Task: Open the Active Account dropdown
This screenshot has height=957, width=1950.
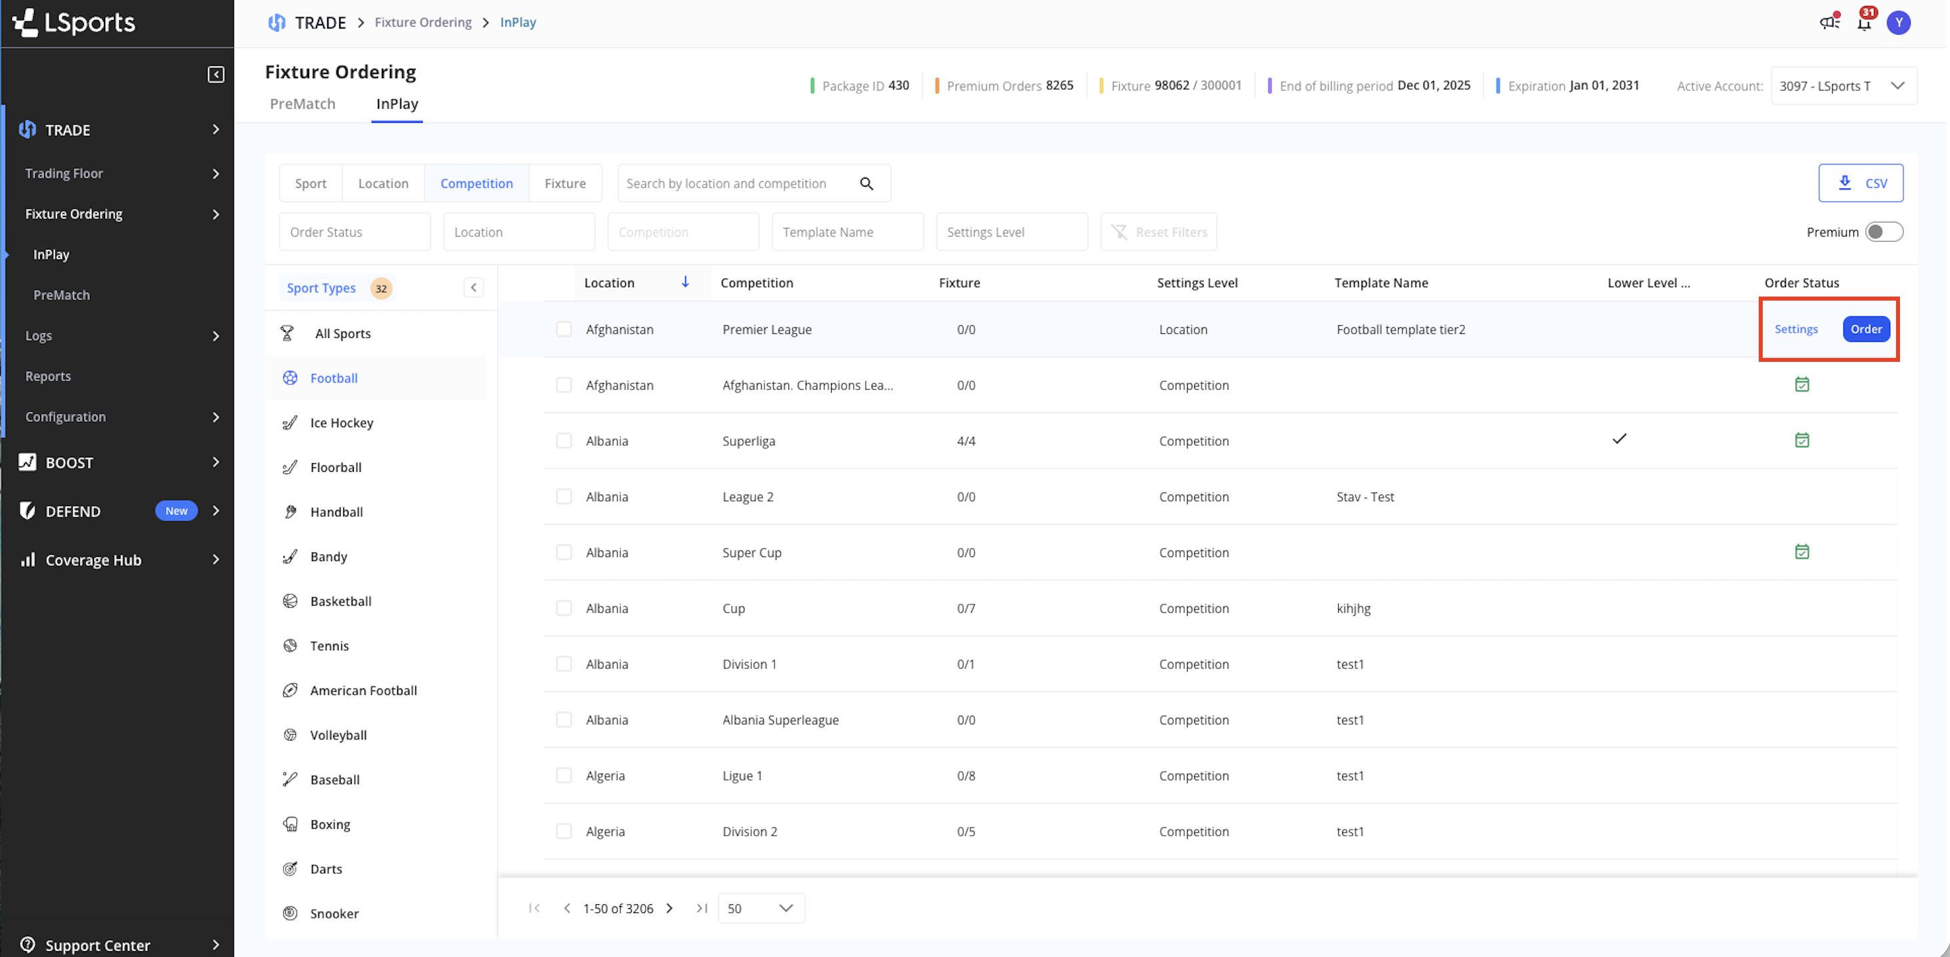Action: (1843, 85)
